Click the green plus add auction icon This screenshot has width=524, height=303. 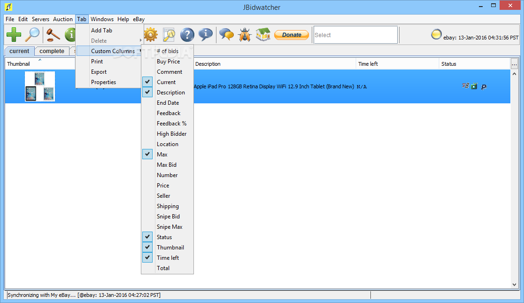14,34
